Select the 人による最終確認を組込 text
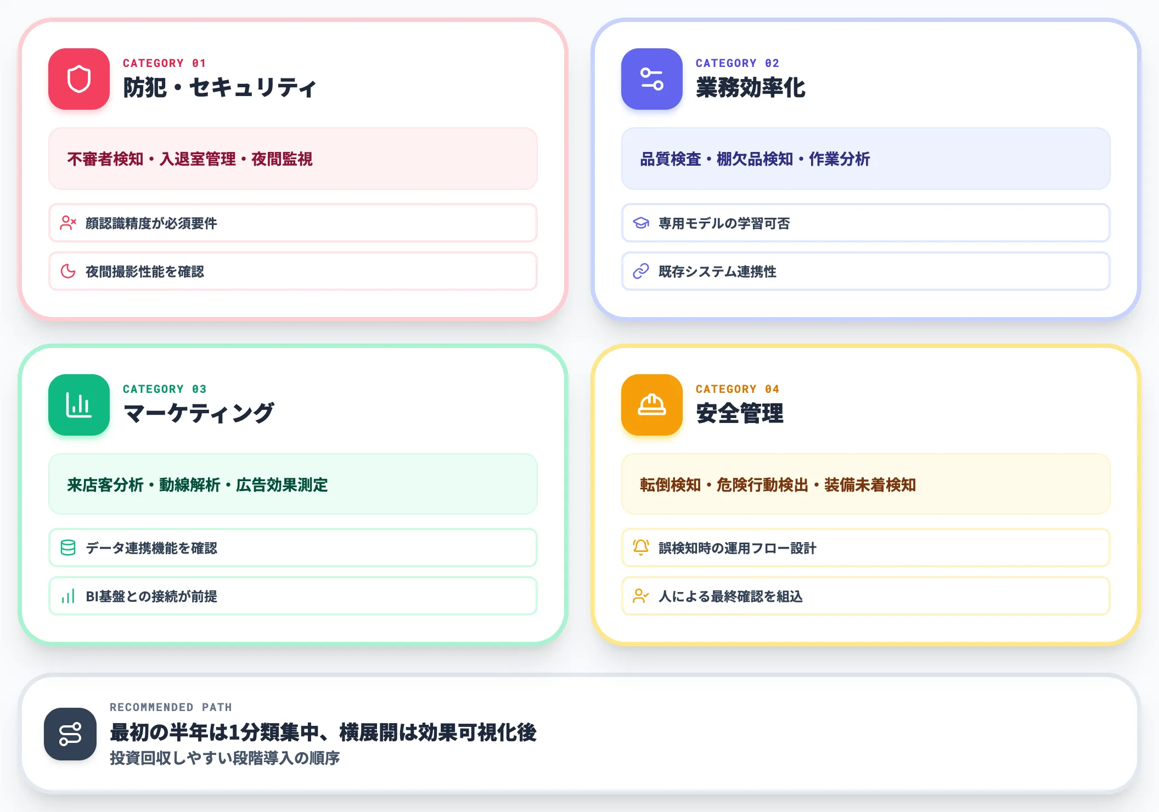The height and width of the screenshot is (812, 1159). click(x=731, y=596)
